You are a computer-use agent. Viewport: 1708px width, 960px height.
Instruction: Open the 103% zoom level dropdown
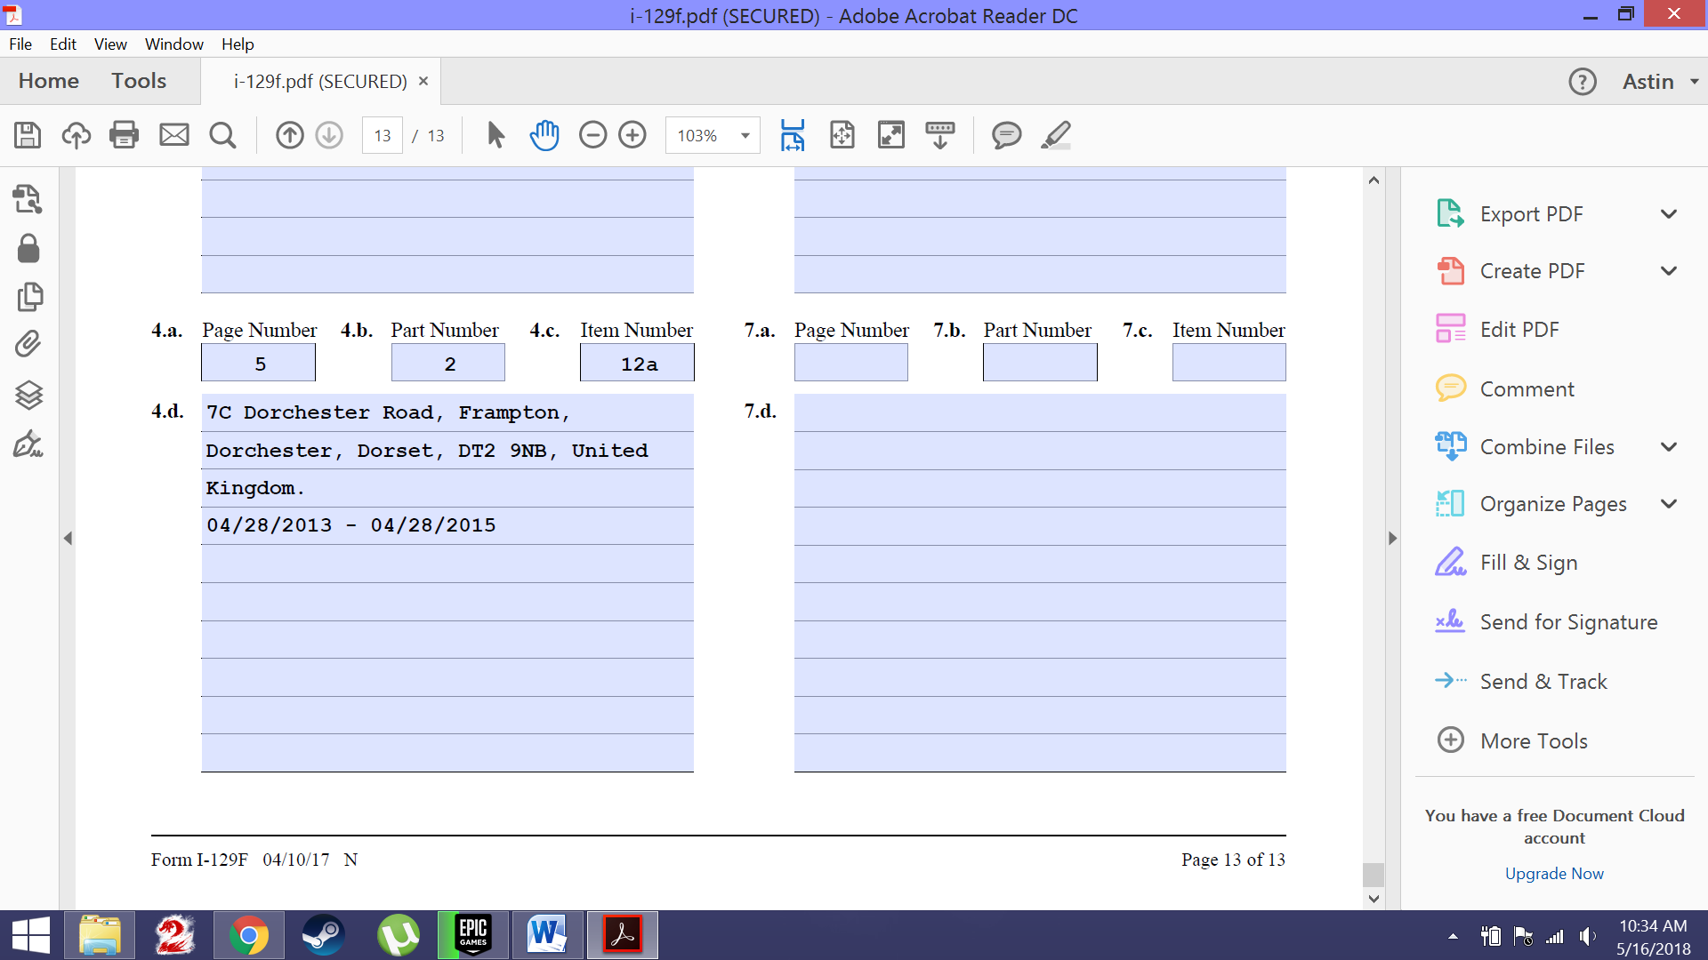[745, 135]
